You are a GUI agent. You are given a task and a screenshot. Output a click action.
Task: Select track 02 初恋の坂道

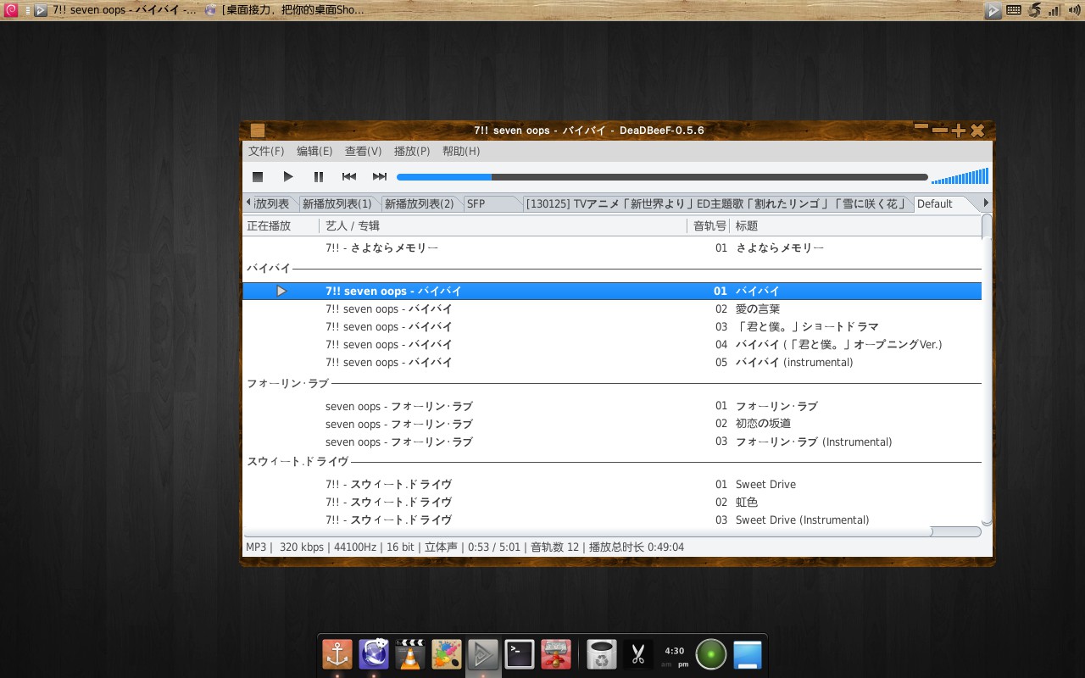612,424
